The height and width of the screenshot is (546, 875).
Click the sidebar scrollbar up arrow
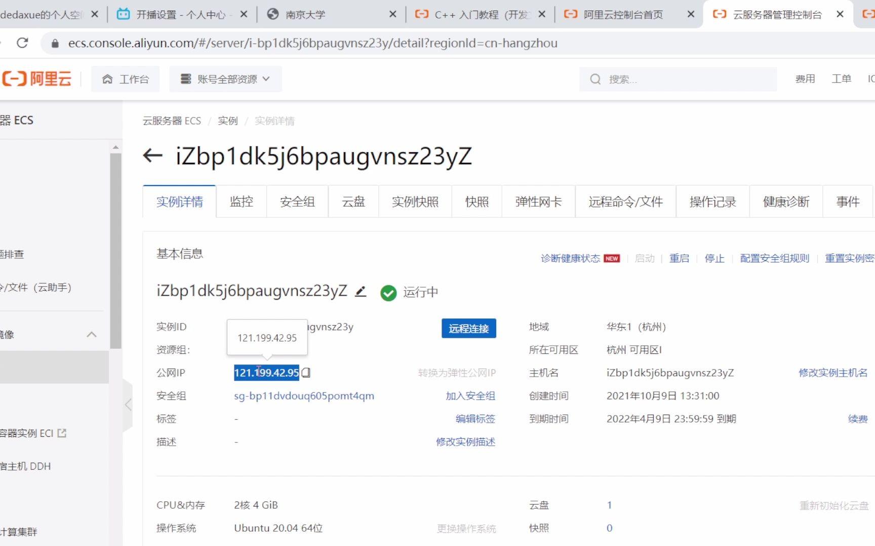pyautogui.click(x=115, y=147)
